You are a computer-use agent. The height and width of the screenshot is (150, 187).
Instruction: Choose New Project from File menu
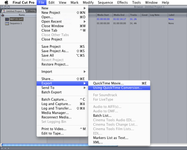62,13
